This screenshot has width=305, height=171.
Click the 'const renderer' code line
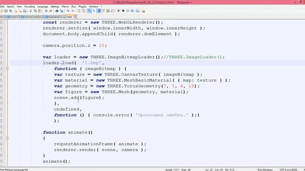click(x=103, y=22)
